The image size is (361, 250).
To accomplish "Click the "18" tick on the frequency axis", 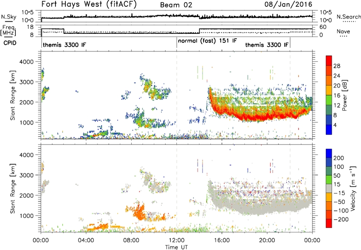I will point(30,27).
